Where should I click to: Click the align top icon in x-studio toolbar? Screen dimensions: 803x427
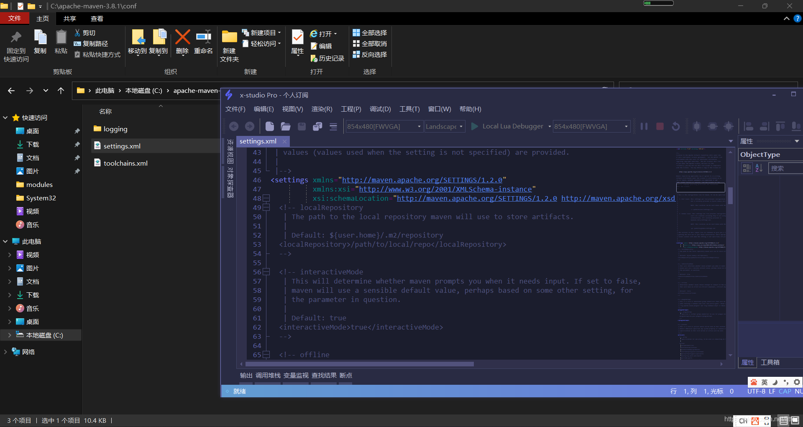click(x=780, y=126)
